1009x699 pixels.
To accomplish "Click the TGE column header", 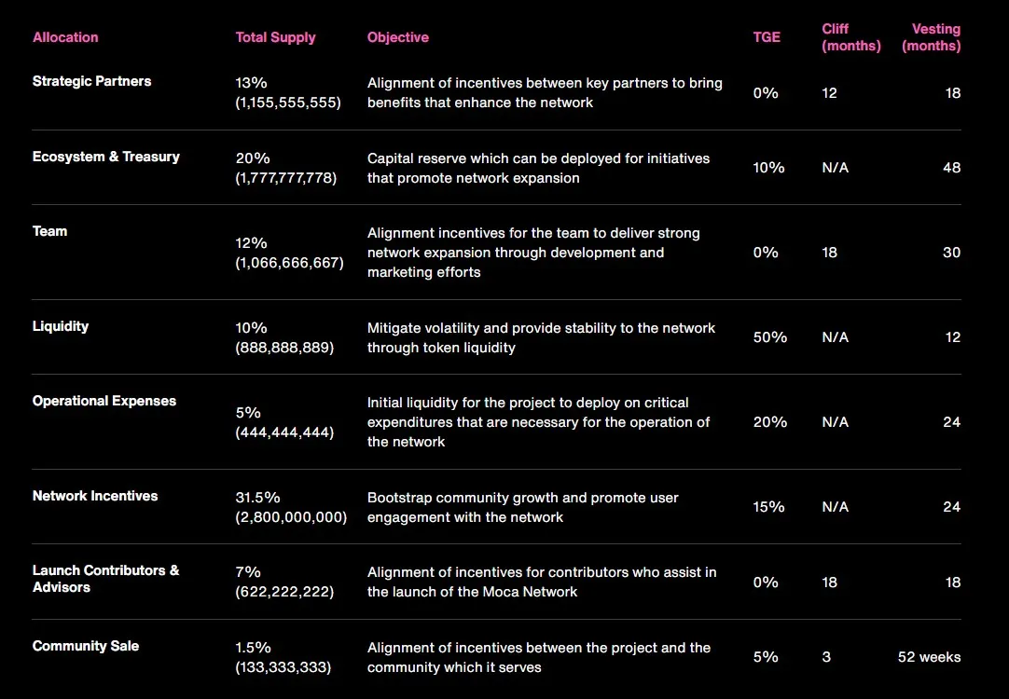I will (x=767, y=37).
